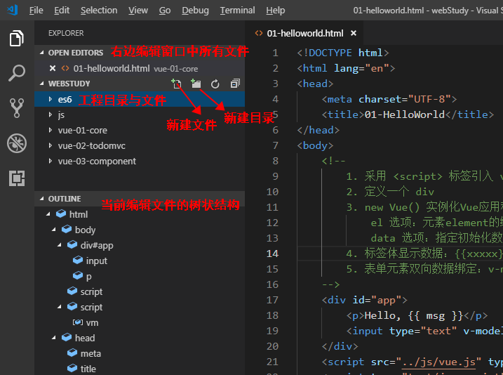Select the 01-helloworld.html editor tab
503x375 pixels.
pos(304,33)
